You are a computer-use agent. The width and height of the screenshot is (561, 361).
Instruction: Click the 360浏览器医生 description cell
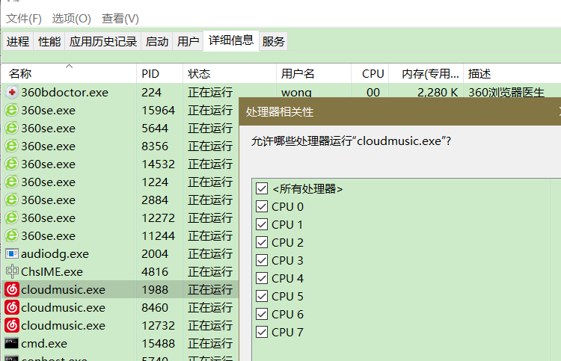coord(506,92)
